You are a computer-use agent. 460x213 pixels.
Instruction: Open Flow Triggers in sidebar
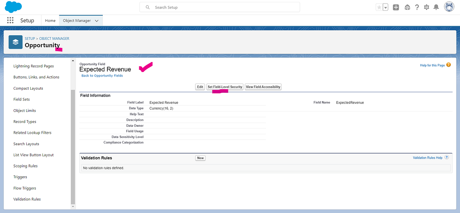[x=25, y=188]
